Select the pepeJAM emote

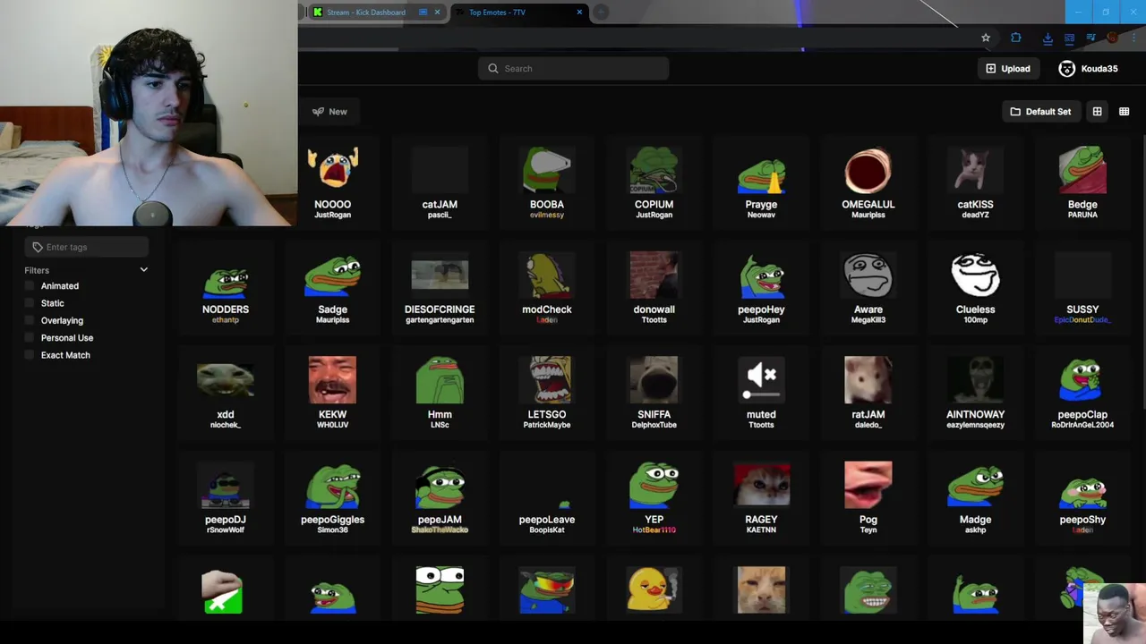coord(440,497)
